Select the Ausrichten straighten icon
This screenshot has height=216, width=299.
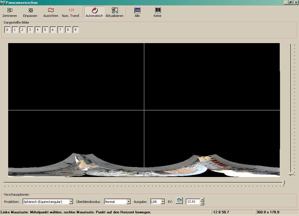51,10
